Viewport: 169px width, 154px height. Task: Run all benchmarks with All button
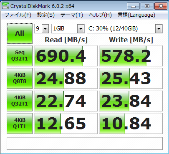20,33
